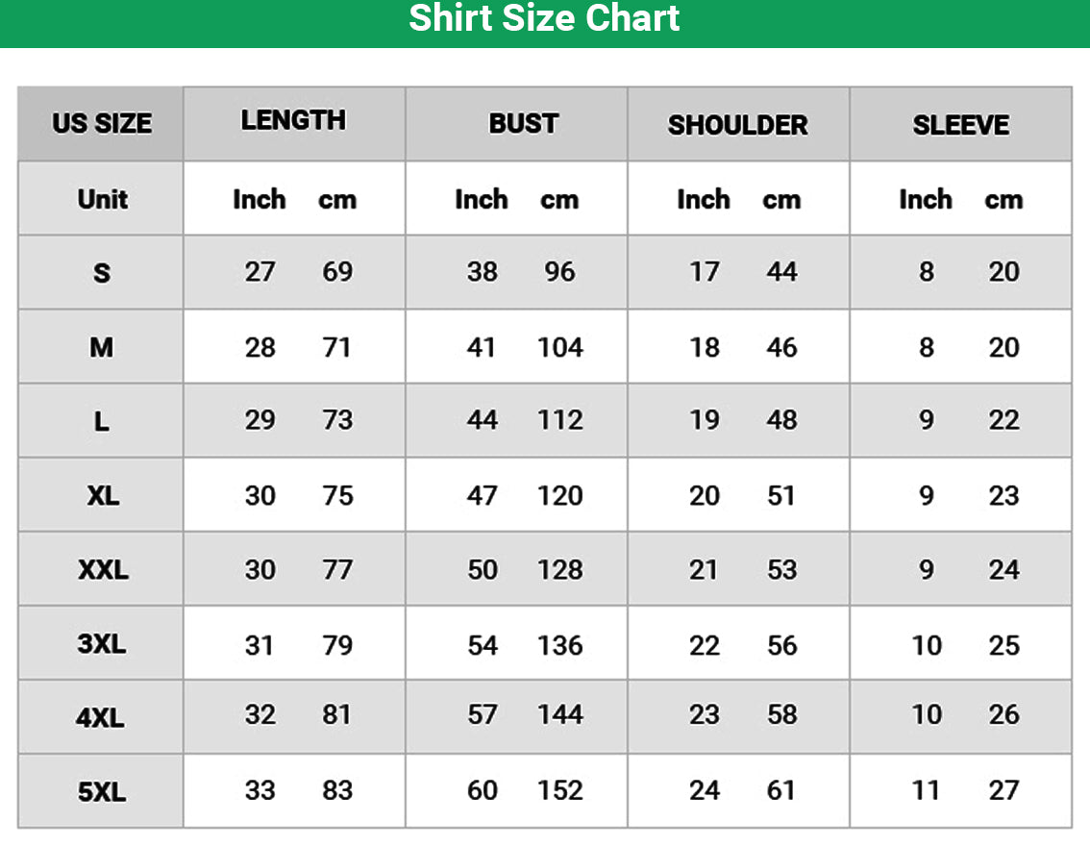The height and width of the screenshot is (847, 1090).
Task: Click the bust value 104 cm
Action: point(560,347)
